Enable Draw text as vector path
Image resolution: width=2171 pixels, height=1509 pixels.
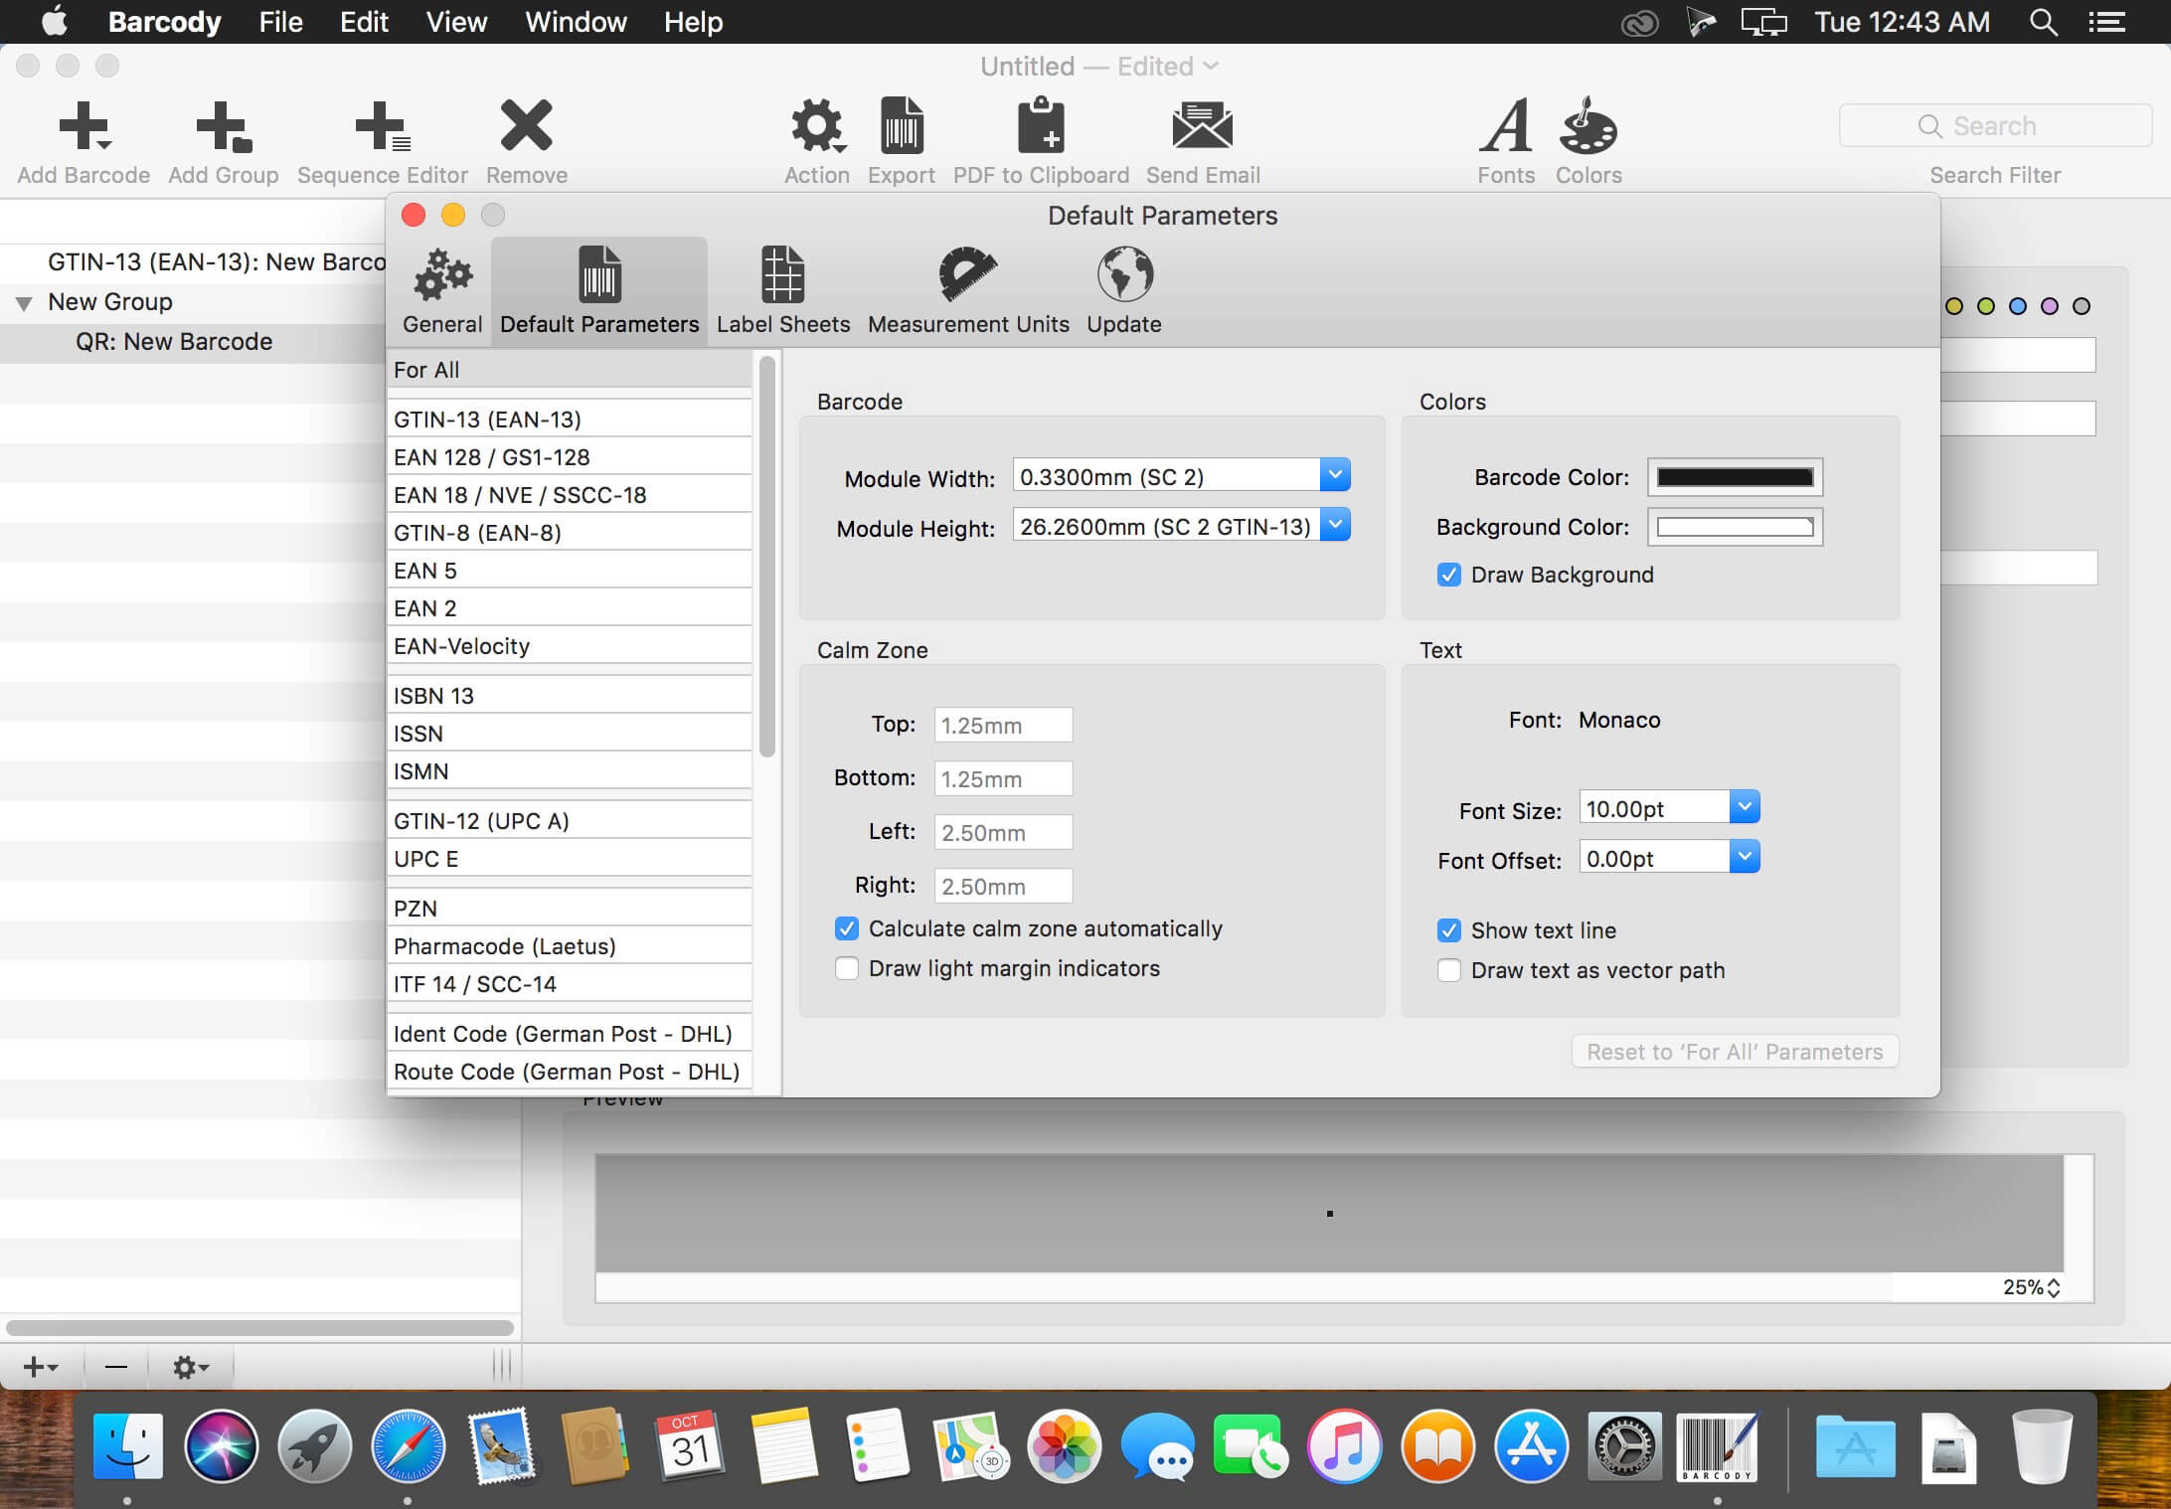point(1449,970)
